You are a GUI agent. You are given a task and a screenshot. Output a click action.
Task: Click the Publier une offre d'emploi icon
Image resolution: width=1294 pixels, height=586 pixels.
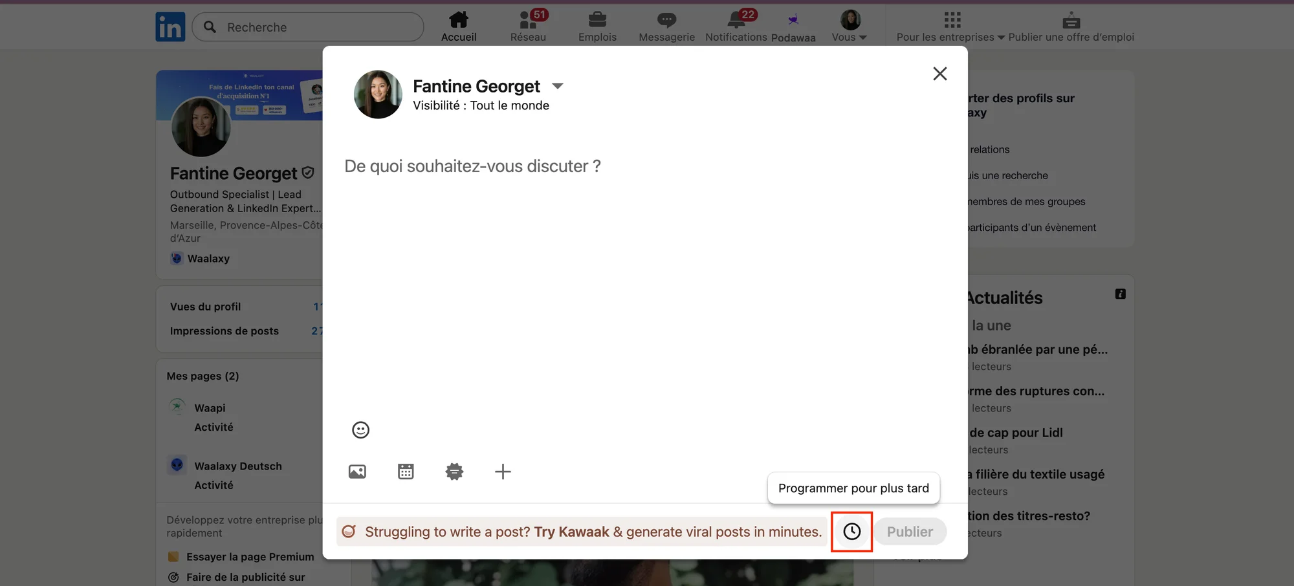pyautogui.click(x=1071, y=20)
